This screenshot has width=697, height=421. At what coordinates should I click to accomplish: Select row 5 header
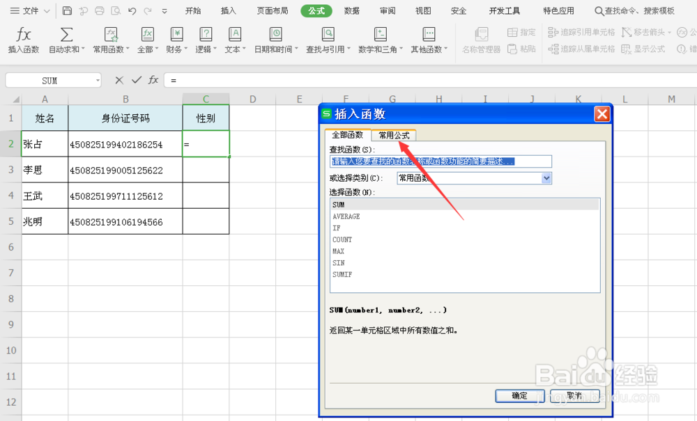pos(10,221)
